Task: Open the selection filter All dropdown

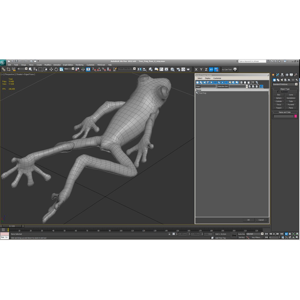Action: [22, 69]
